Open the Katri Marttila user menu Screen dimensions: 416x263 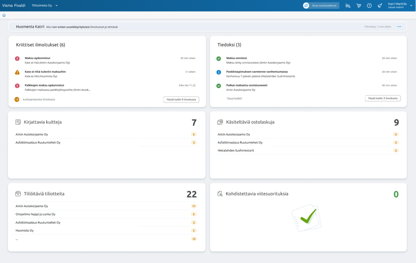[x=400, y=5]
